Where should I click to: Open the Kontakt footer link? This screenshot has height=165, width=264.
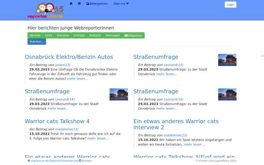pos(87,161)
